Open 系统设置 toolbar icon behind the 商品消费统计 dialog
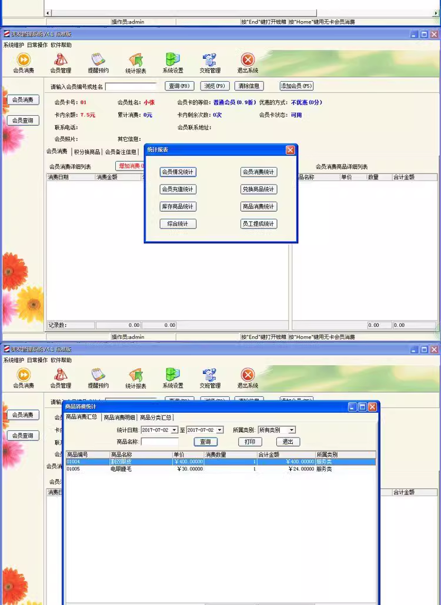This screenshot has height=605, width=441. 173,379
